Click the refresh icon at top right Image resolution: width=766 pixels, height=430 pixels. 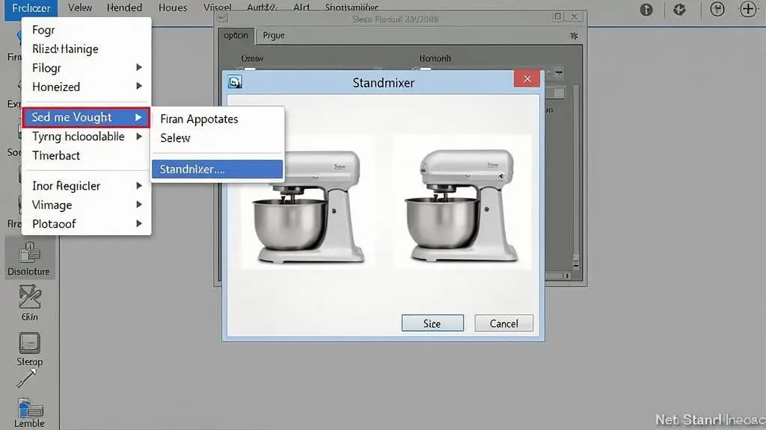(679, 9)
